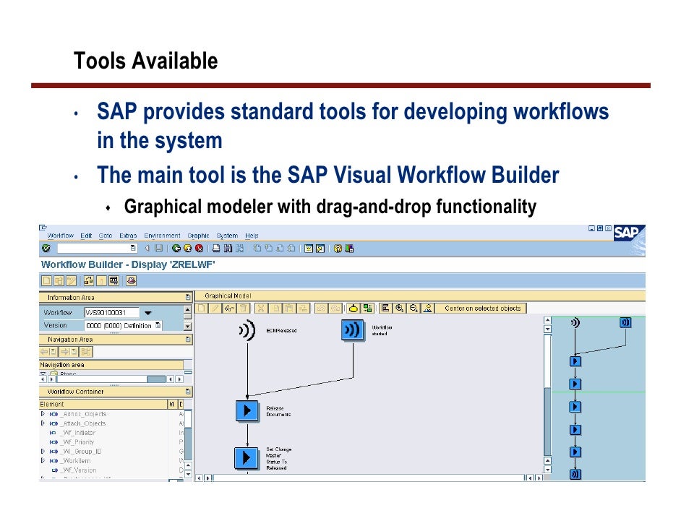Open the Version Definition dropdown
The image size is (681, 526).
click(158, 325)
